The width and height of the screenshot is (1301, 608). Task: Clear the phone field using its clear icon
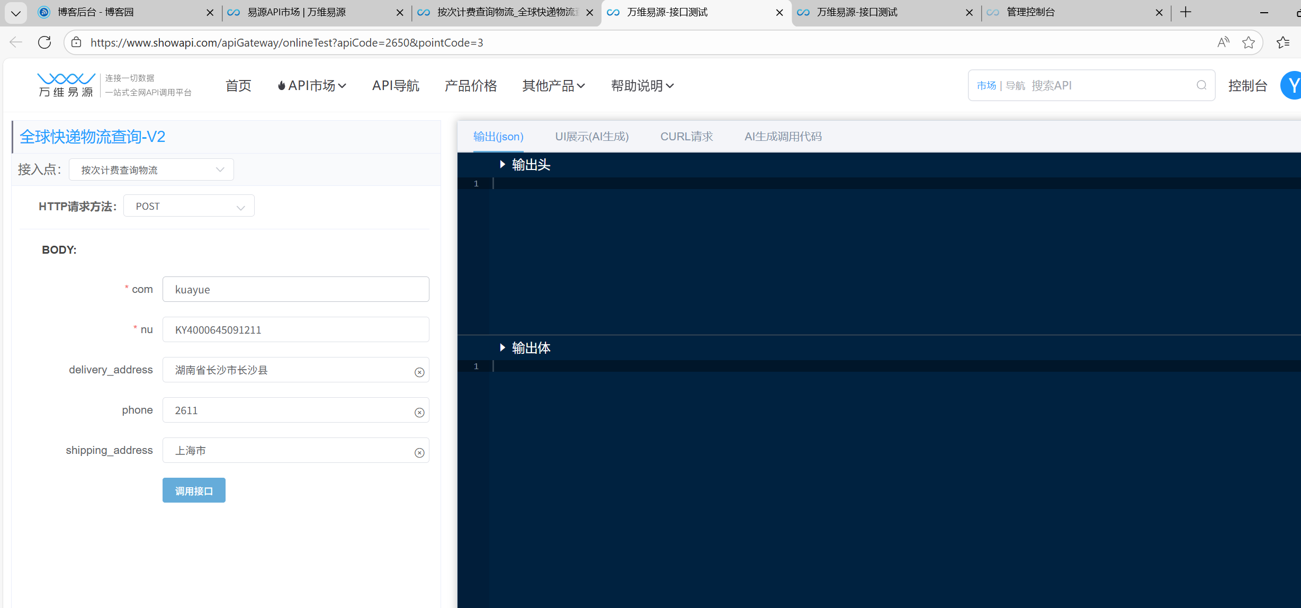click(419, 413)
